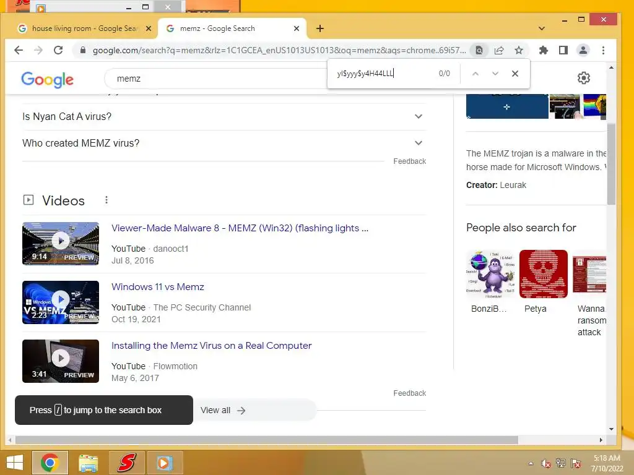Expand 'Who created MEMZ virus?' question
Screen dimensions: 634x475
pyautogui.click(x=224, y=143)
